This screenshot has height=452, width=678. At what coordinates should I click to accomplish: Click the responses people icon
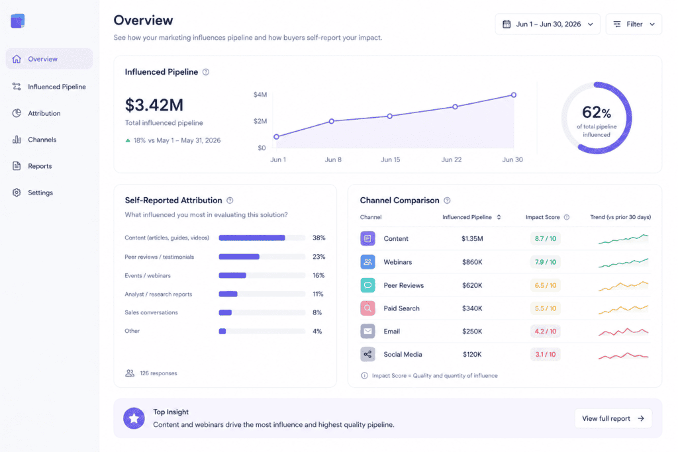[130, 373]
